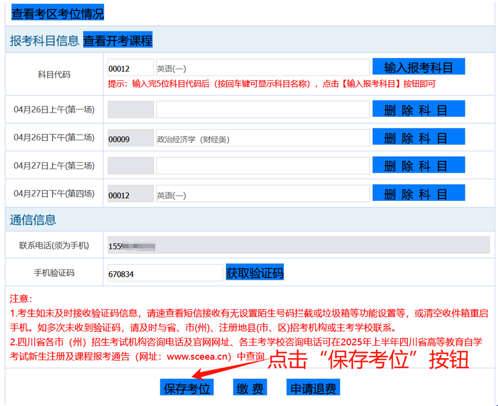Image resolution: width=498 pixels, height=406 pixels.
Task: Click the 申请退费 refund button
Action: (x=313, y=388)
